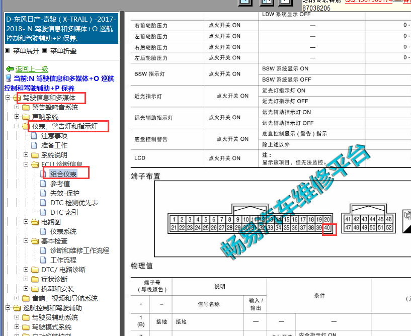Image resolution: width=411 pixels, height=336 pixels.
Task: Select the 驾驶员辅助系统 tree label
Action: (x=55, y=317)
